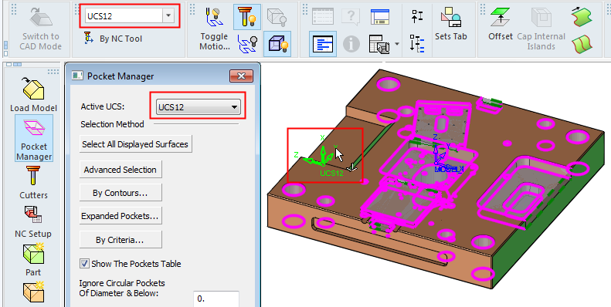Click the By NC Tool option
The height and width of the screenshot is (307, 611).
point(113,39)
